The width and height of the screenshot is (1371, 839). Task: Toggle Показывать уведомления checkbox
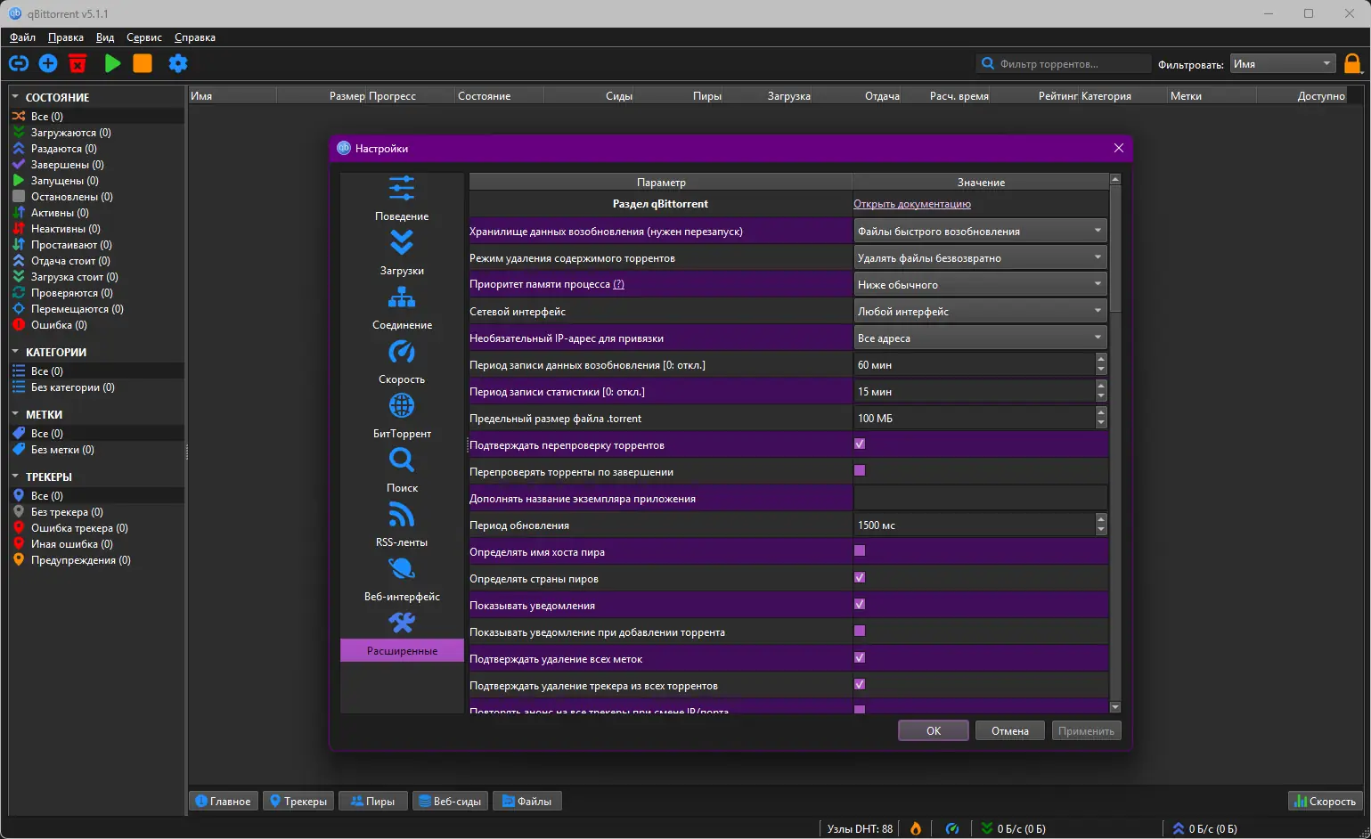pos(860,604)
